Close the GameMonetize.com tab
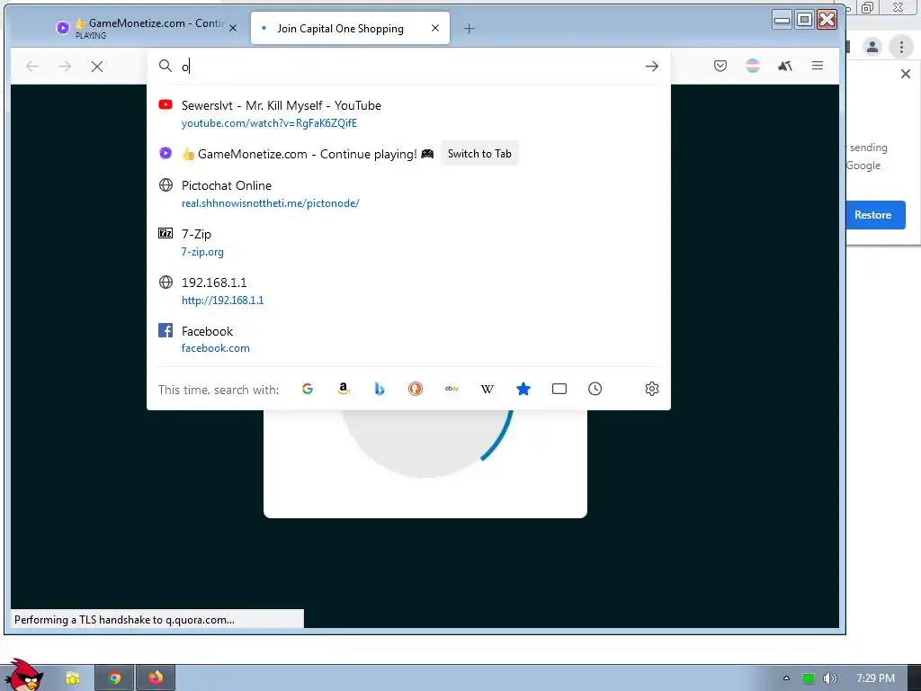 tap(233, 28)
